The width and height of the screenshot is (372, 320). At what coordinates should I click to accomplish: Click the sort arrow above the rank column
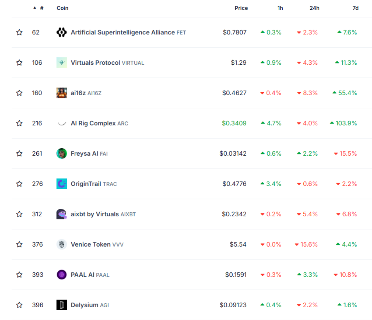pyautogui.click(x=34, y=7)
